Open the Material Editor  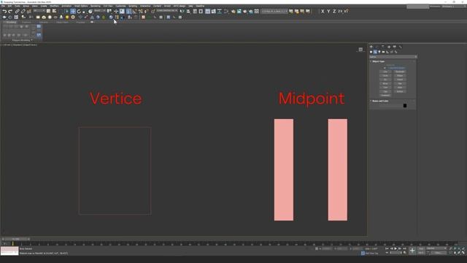pos(225,12)
